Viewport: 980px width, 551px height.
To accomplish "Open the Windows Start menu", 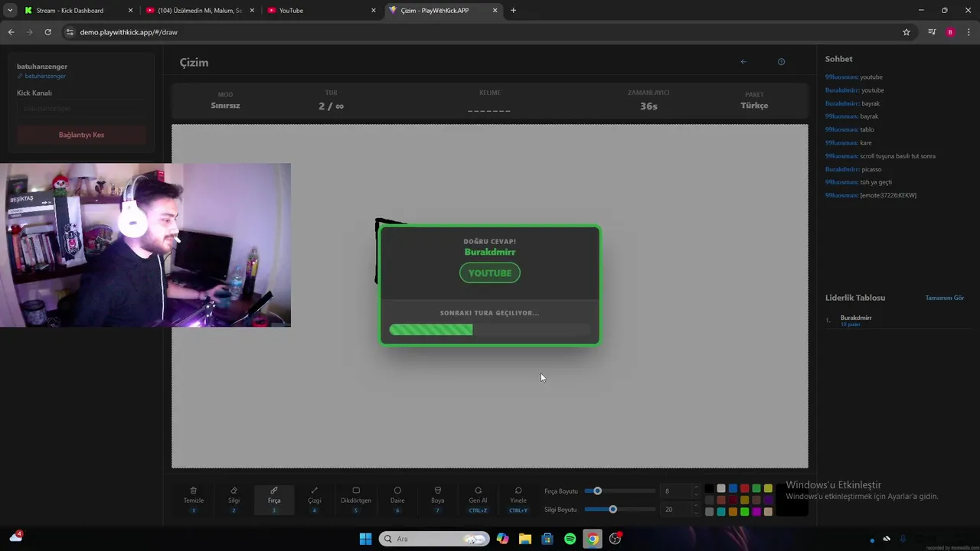I will pyautogui.click(x=365, y=539).
